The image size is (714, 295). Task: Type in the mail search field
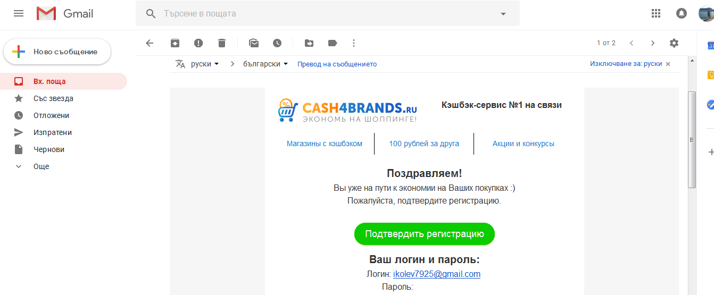[x=327, y=13]
